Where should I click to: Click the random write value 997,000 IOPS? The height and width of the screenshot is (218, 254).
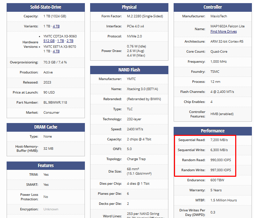pyautogui.click(x=221, y=170)
